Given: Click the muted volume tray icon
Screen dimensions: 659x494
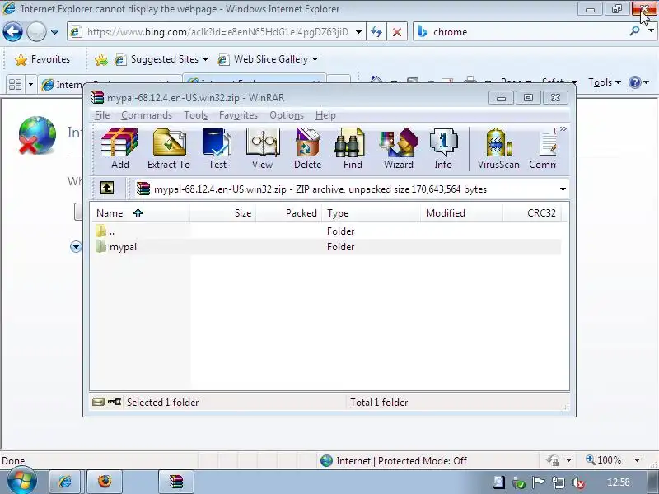Looking at the screenshot, I should click(578, 482).
